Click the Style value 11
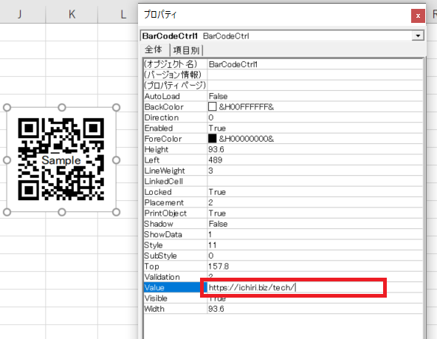The image size is (437, 339). point(212,245)
